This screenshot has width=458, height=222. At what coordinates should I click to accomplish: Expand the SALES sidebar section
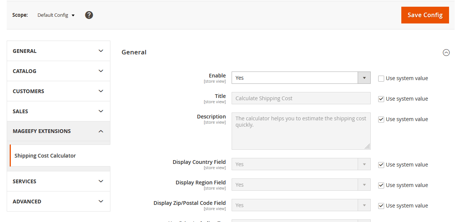pyautogui.click(x=59, y=111)
